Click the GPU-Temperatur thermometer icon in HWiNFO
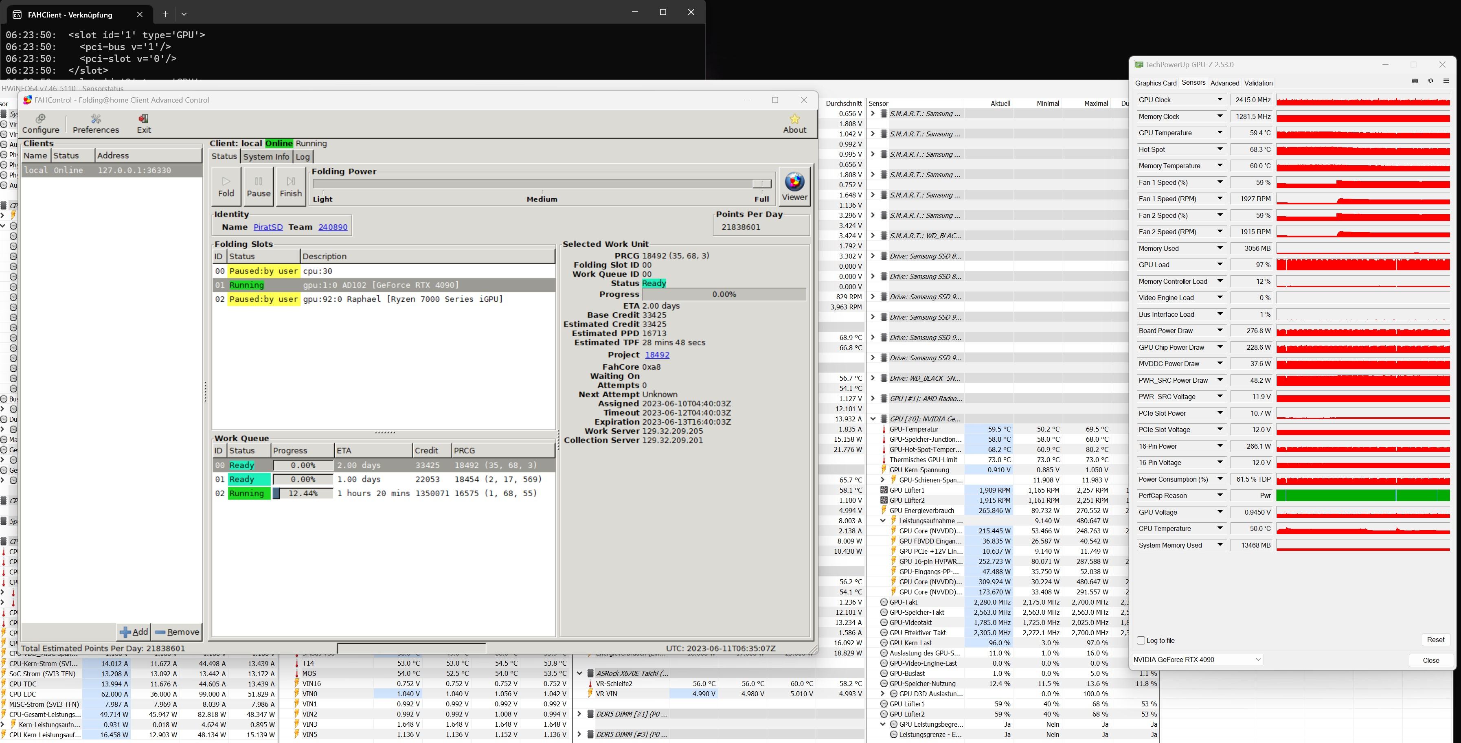Image resolution: width=1461 pixels, height=743 pixels. point(883,430)
